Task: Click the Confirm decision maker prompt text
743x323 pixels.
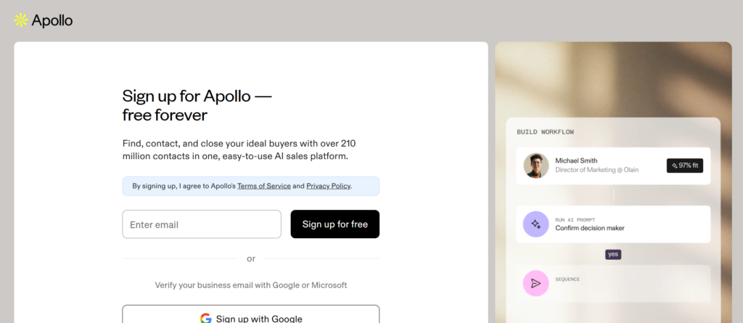Action: pyautogui.click(x=590, y=228)
